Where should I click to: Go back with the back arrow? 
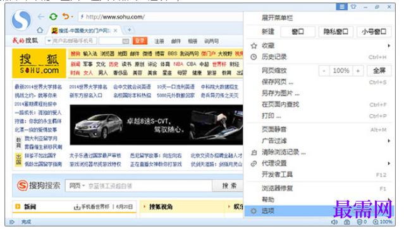tap(41, 17)
